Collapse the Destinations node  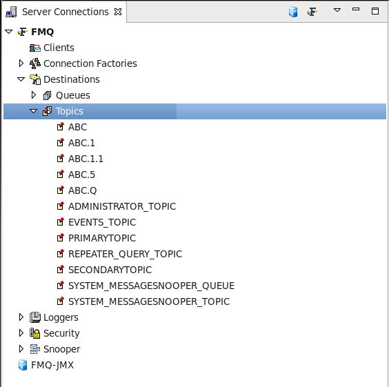pos(21,79)
